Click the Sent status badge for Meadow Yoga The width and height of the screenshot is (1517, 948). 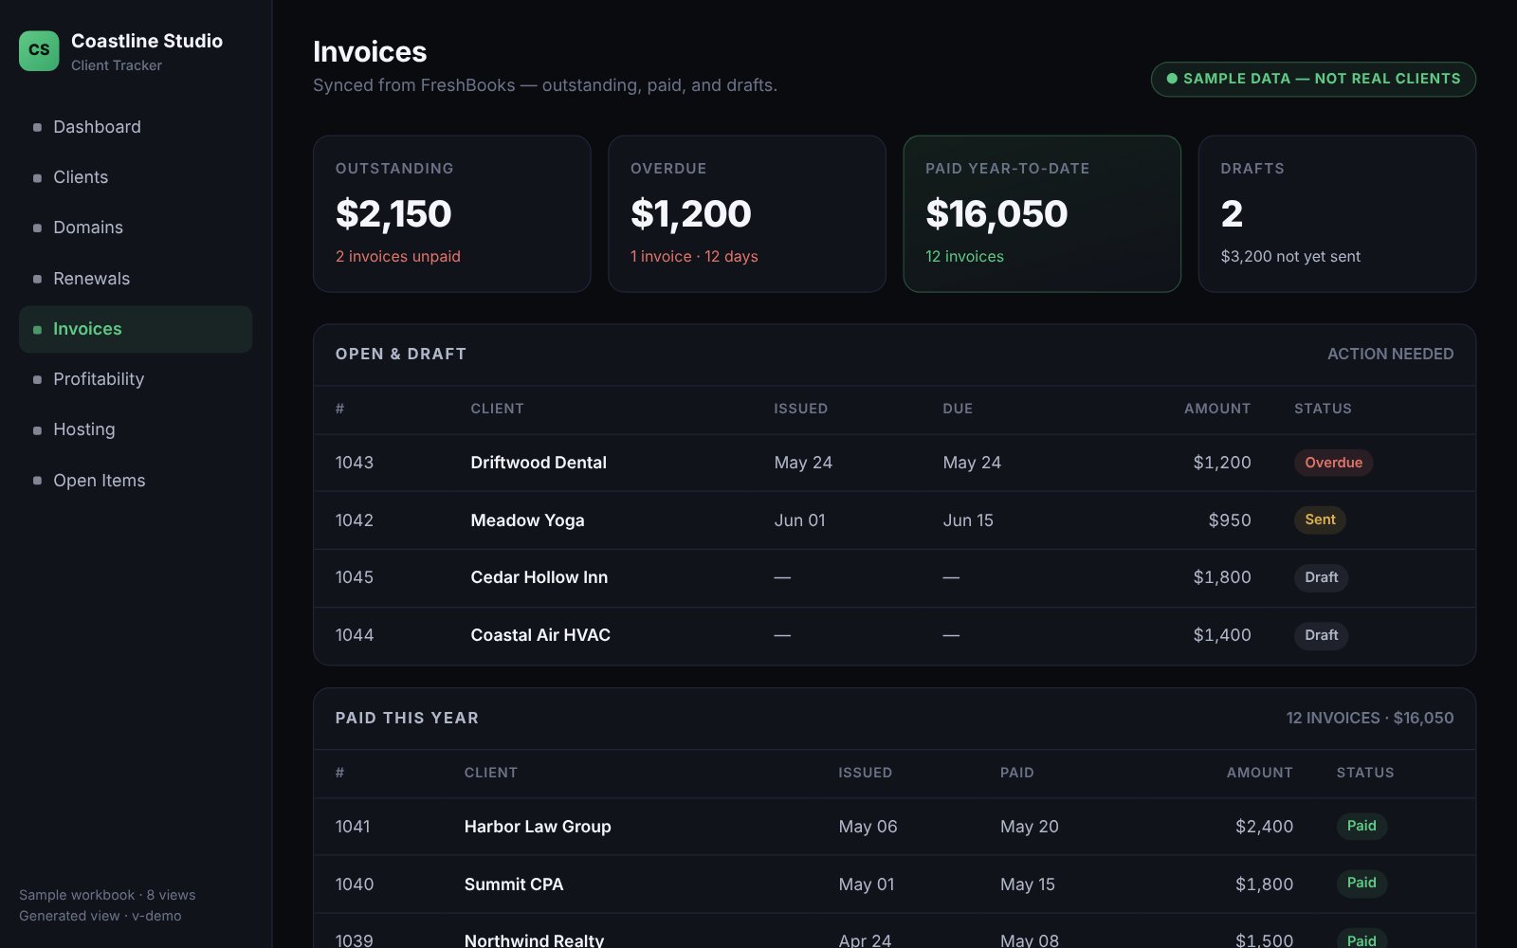click(1320, 520)
